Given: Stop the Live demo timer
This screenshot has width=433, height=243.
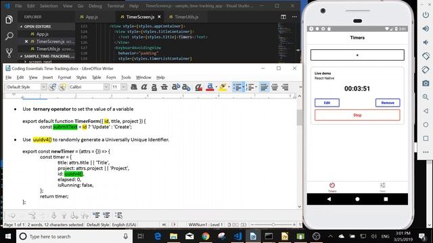Looking at the screenshot, I should click(357, 115).
